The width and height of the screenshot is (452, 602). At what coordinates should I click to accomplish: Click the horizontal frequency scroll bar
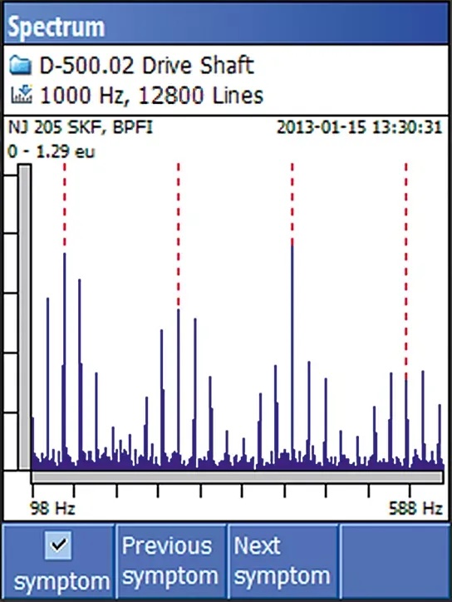tap(237, 476)
